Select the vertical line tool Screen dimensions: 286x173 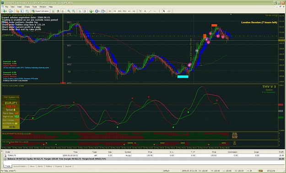click(159, 11)
